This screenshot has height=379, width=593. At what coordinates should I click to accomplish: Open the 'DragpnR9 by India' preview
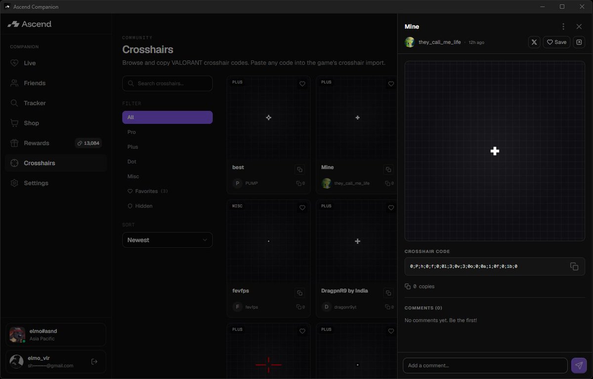pyautogui.click(x=356, y=241)
